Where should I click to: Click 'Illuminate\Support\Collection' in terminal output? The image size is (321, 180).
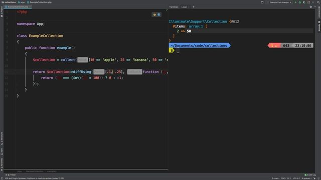click(198, 21)
